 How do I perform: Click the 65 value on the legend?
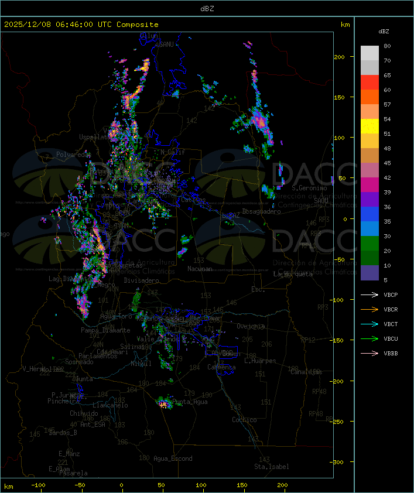387,75
